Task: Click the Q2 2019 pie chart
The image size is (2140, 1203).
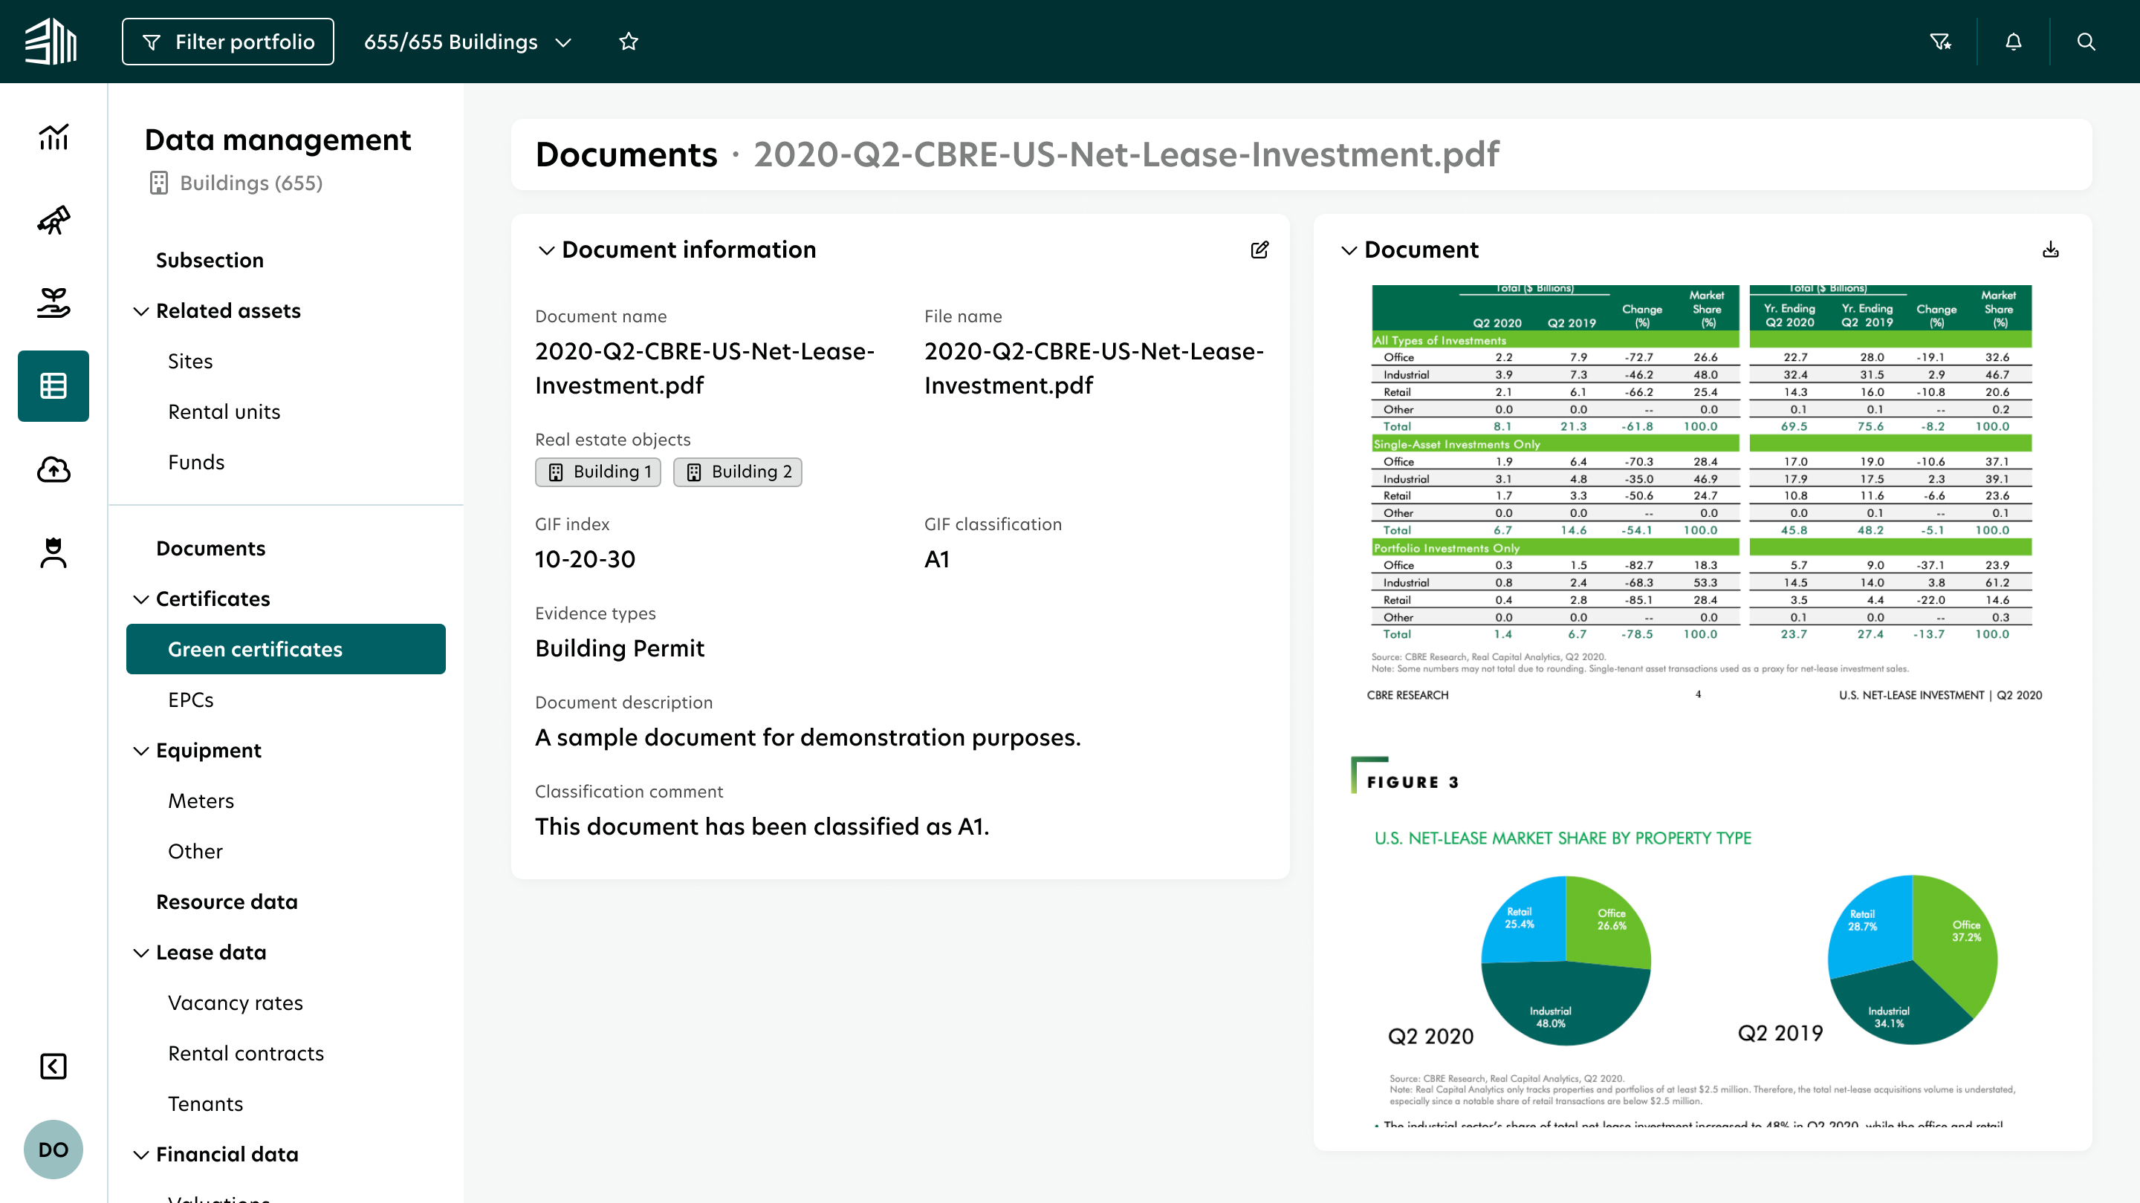Action: [1913, 961]
